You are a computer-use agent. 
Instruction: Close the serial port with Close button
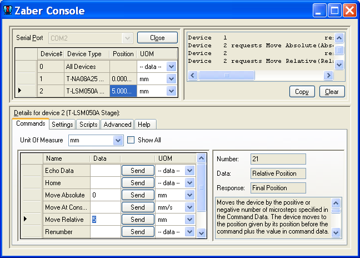(158, 38)
